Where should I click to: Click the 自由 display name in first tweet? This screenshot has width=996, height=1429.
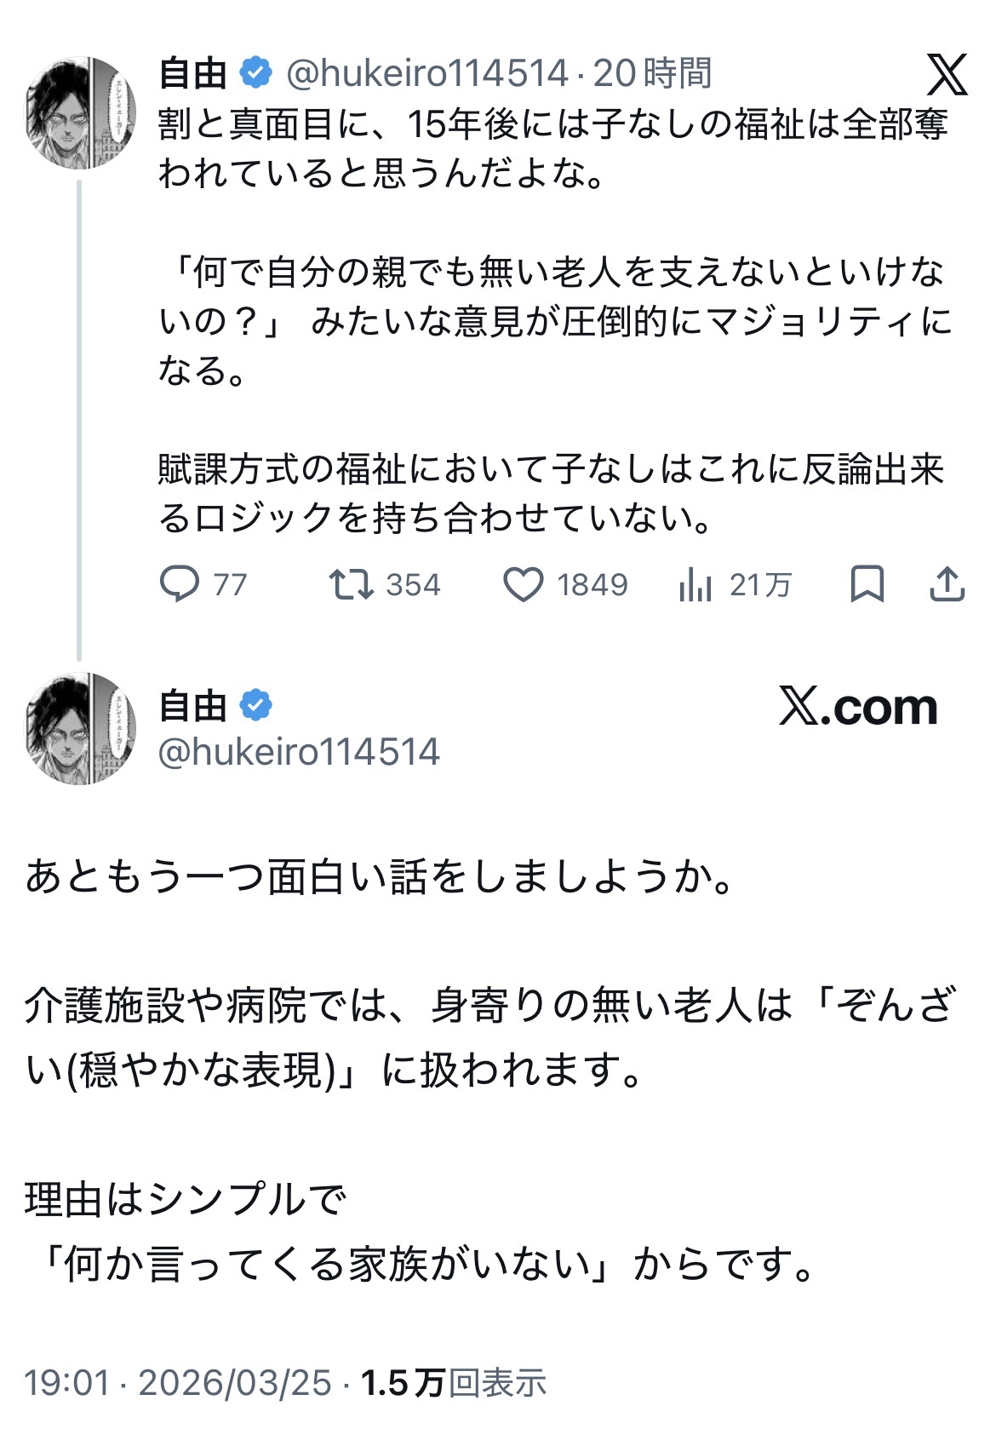(192, 74)
